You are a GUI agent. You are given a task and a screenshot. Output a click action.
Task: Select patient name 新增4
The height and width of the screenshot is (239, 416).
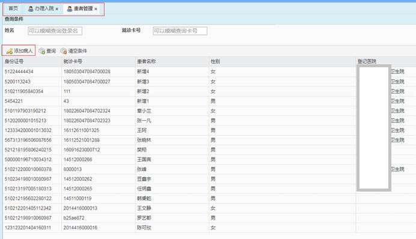tap(143, 71)
